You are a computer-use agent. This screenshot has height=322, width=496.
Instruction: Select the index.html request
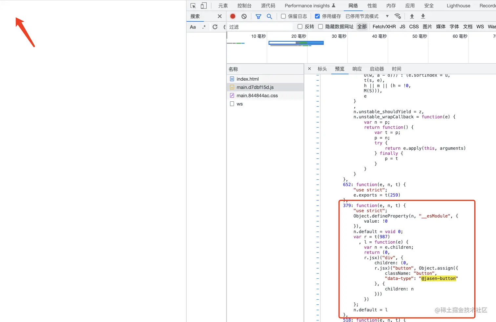(265, 79)
